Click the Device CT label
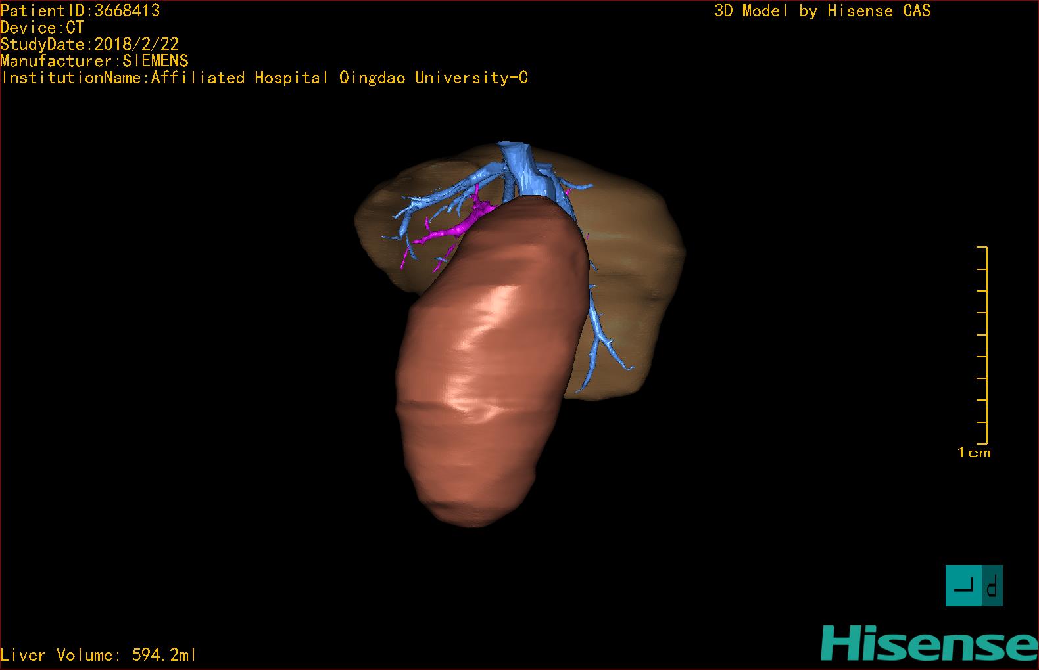Image resolution: width=1039 pixels, height=670 pixels. pos(42,28)
